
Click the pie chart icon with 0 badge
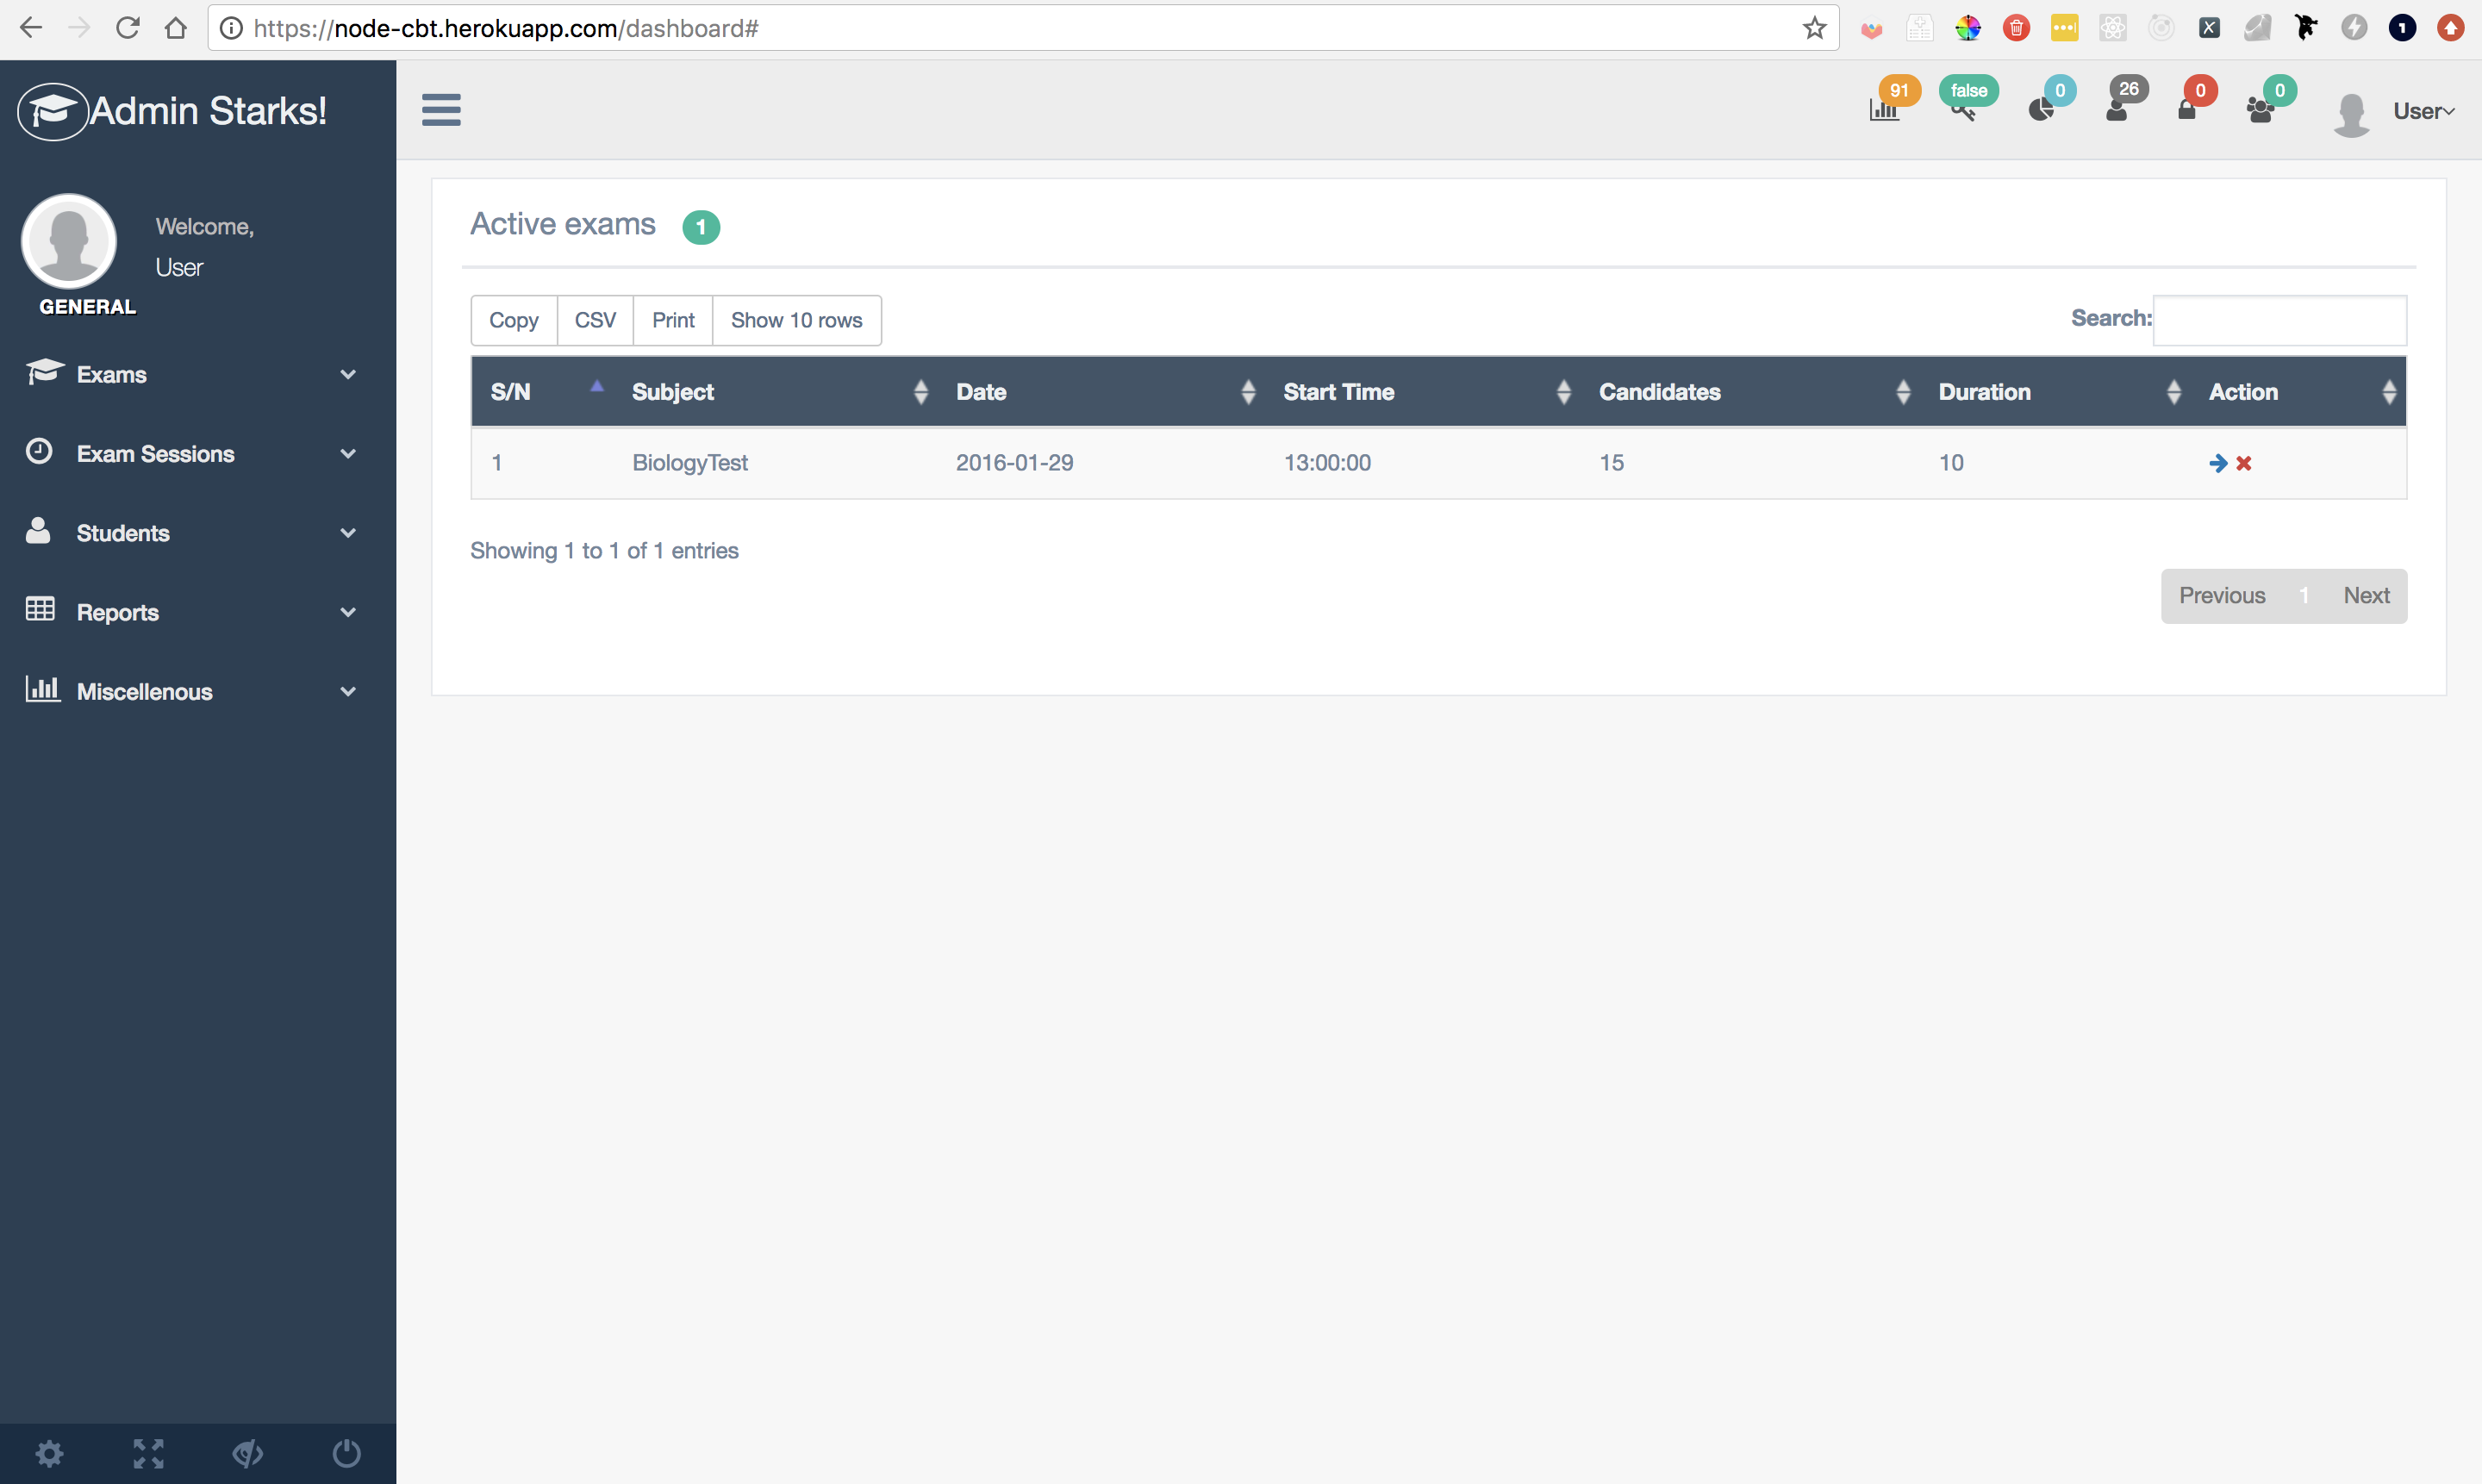pos(2041,109)
